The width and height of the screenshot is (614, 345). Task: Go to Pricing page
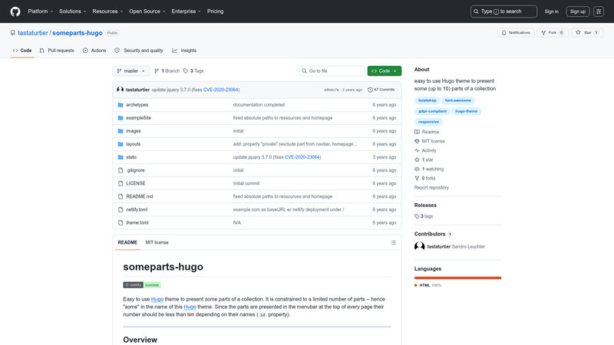pos(216,11)
